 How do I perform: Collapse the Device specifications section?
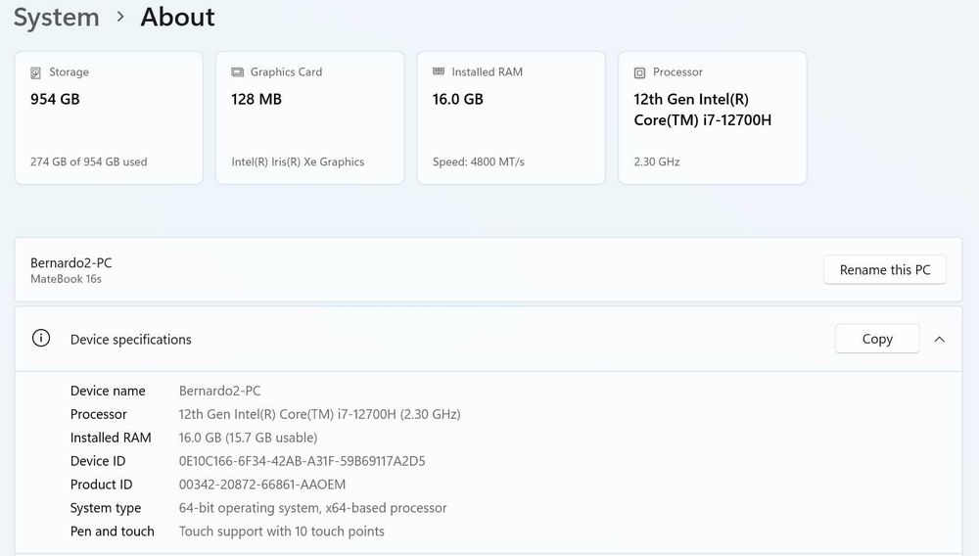coord(940,339)
